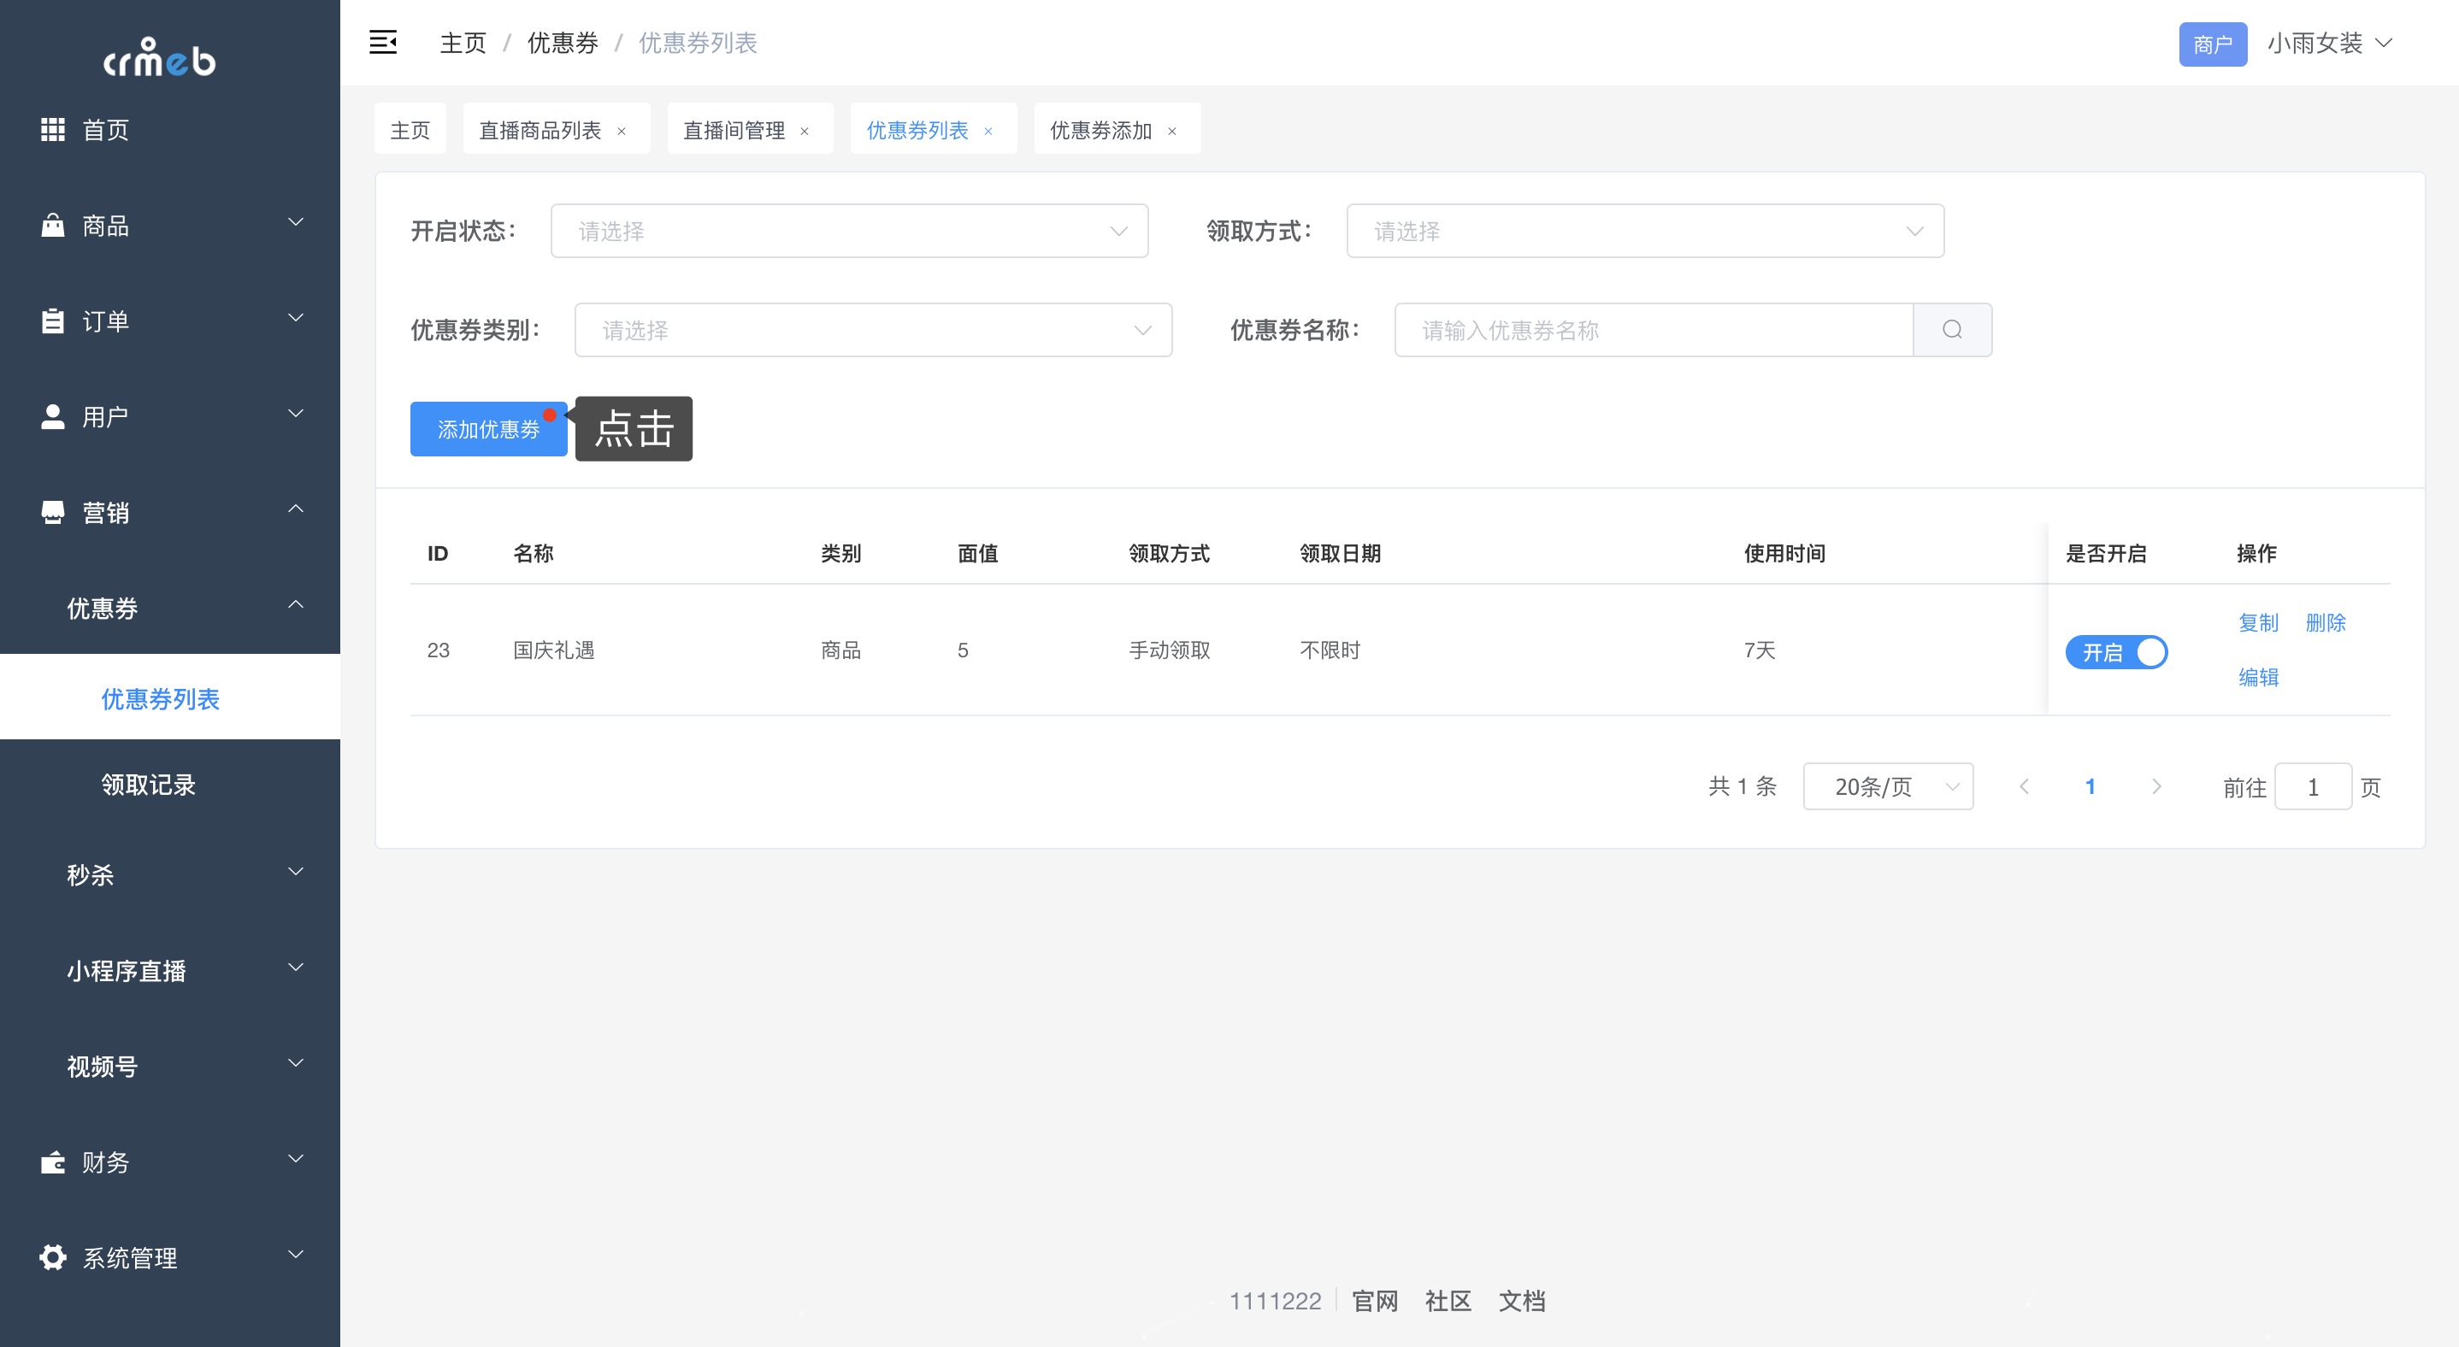
Task: Click the 不限时 cell
Action: click(x=1330, y=650)
